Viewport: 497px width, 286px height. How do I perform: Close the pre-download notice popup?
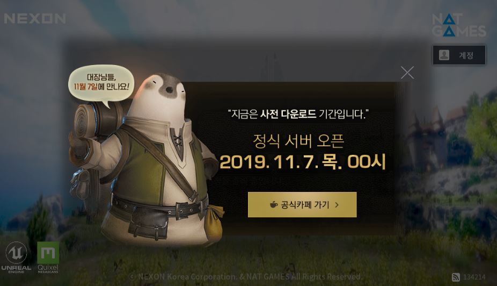[x=407, y=73]
